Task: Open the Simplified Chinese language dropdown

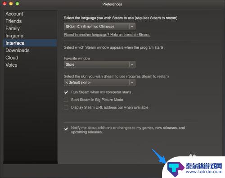Action: 99,27
